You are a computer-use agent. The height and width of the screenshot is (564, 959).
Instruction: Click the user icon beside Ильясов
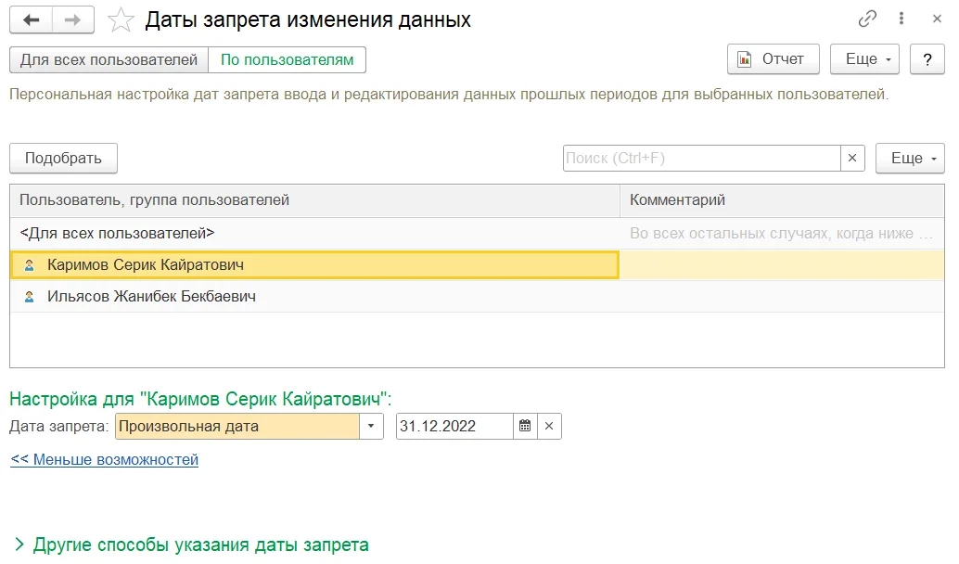tap(29, 297)
